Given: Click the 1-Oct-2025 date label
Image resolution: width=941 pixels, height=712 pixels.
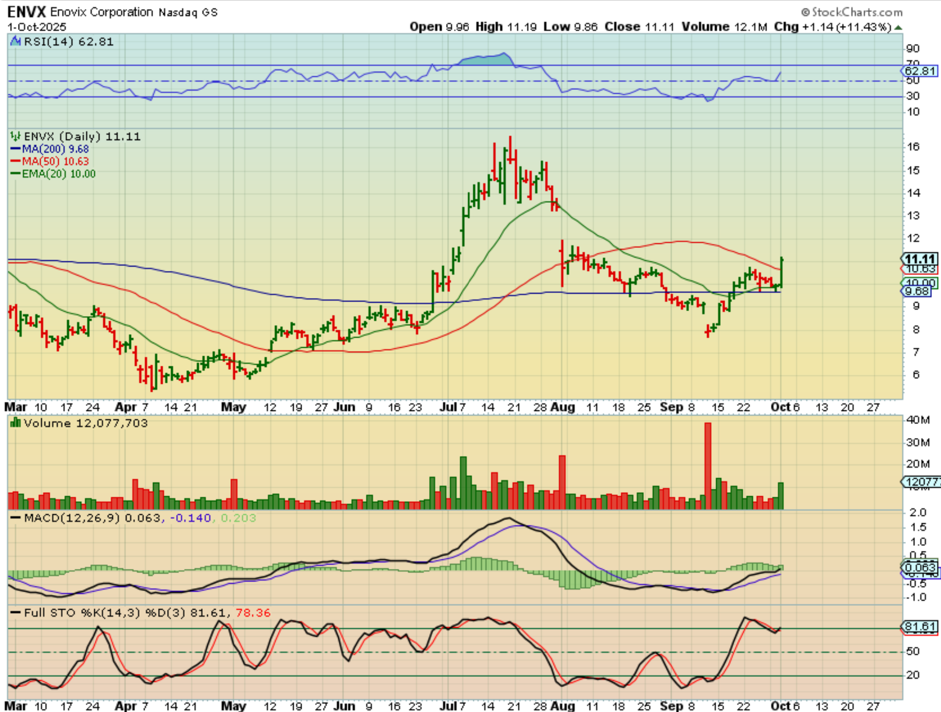Looking at the screenshot, I should click(x=37, y=27).
